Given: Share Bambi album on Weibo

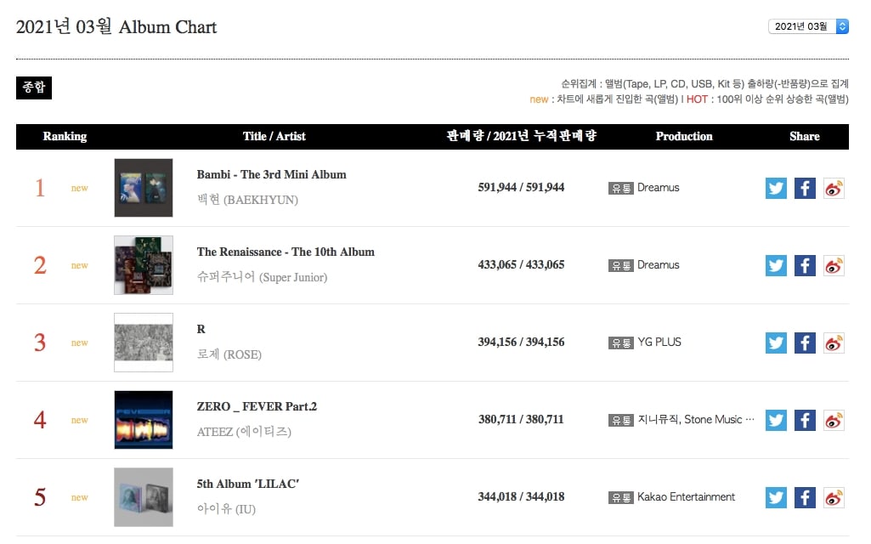Looking at the screenshot, I should [x=834, y=189].
